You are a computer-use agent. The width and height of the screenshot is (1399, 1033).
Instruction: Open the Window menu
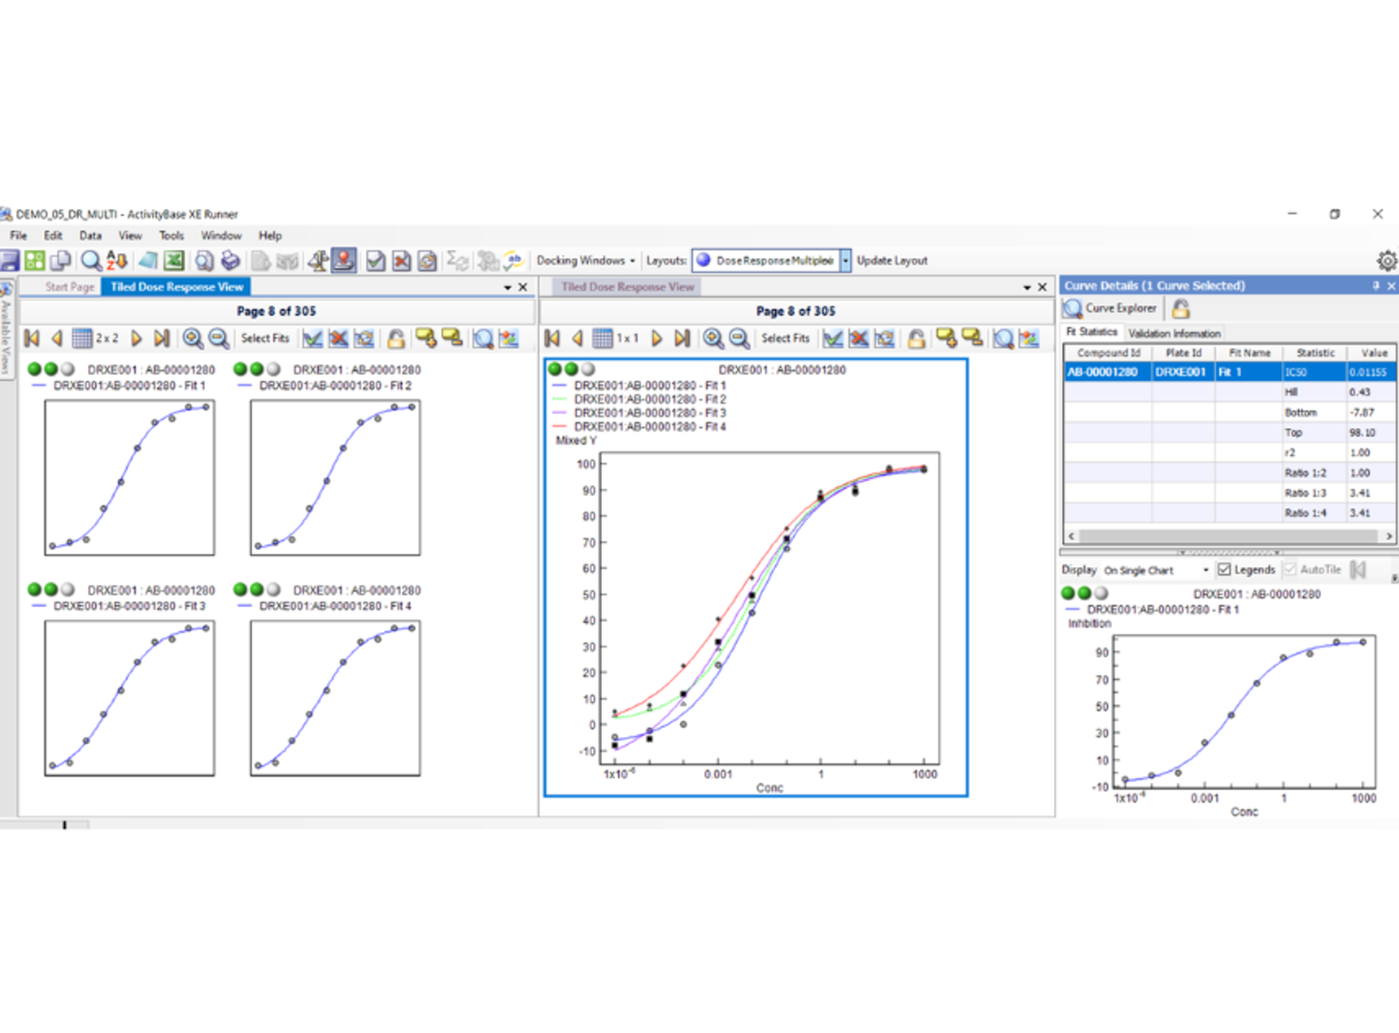221,236
